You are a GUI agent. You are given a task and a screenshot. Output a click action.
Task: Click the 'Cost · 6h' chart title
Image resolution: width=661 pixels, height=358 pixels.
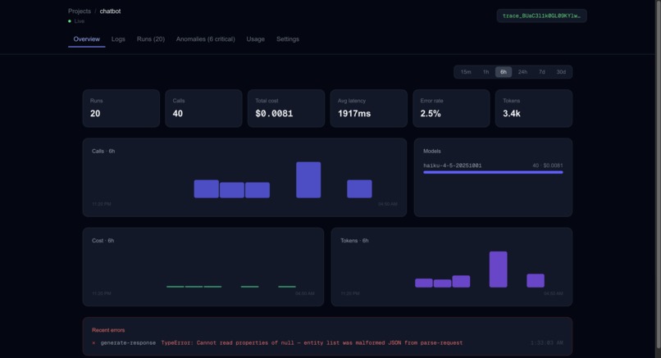(103, 241)
